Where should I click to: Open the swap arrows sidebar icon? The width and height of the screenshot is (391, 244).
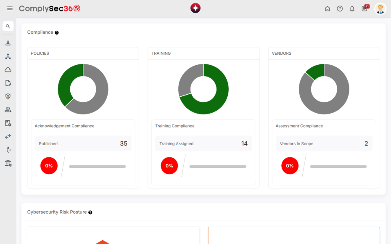[8, 136]
